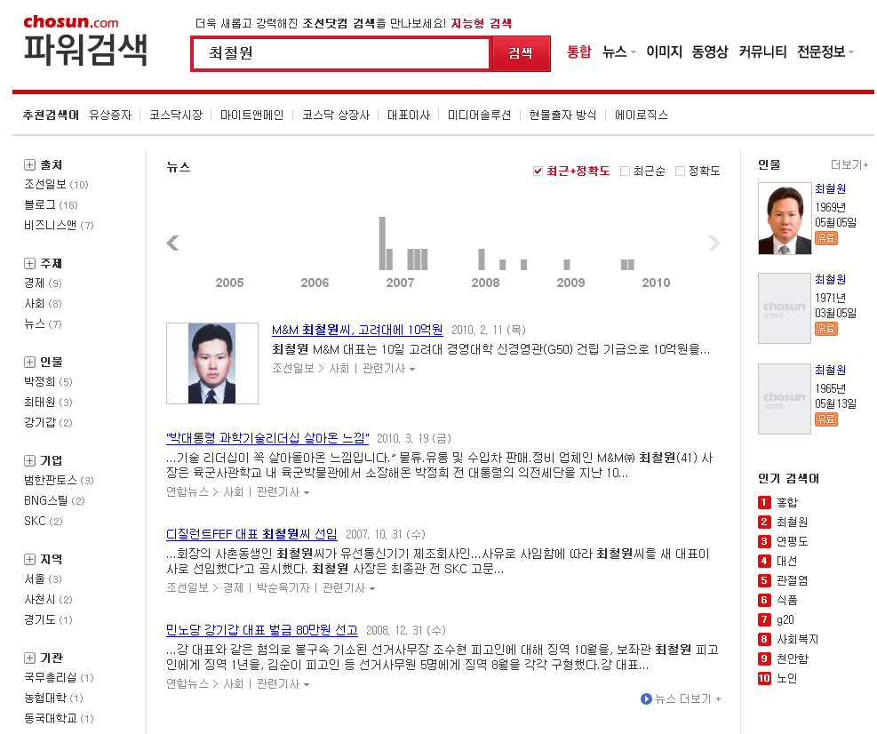Click 뉴스 더보기 link
The image size is (877, 734).
click(x=688, y=698)
